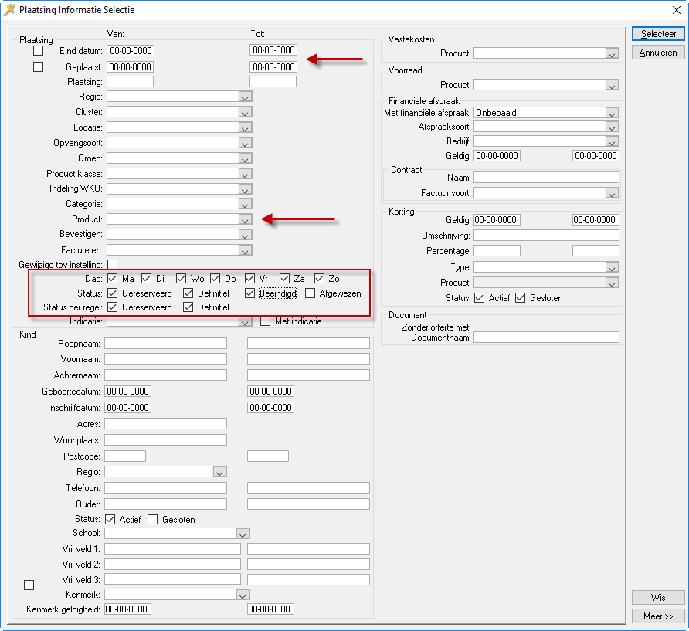The height and width of the screenshot is (631, 689).
Task: Enable the Eind datum checkbox
Action: point(38,51)
